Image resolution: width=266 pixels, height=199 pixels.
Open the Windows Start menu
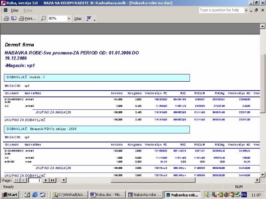click(x=10, y=194)
